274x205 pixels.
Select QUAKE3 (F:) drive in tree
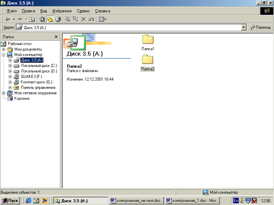point(32,77)
